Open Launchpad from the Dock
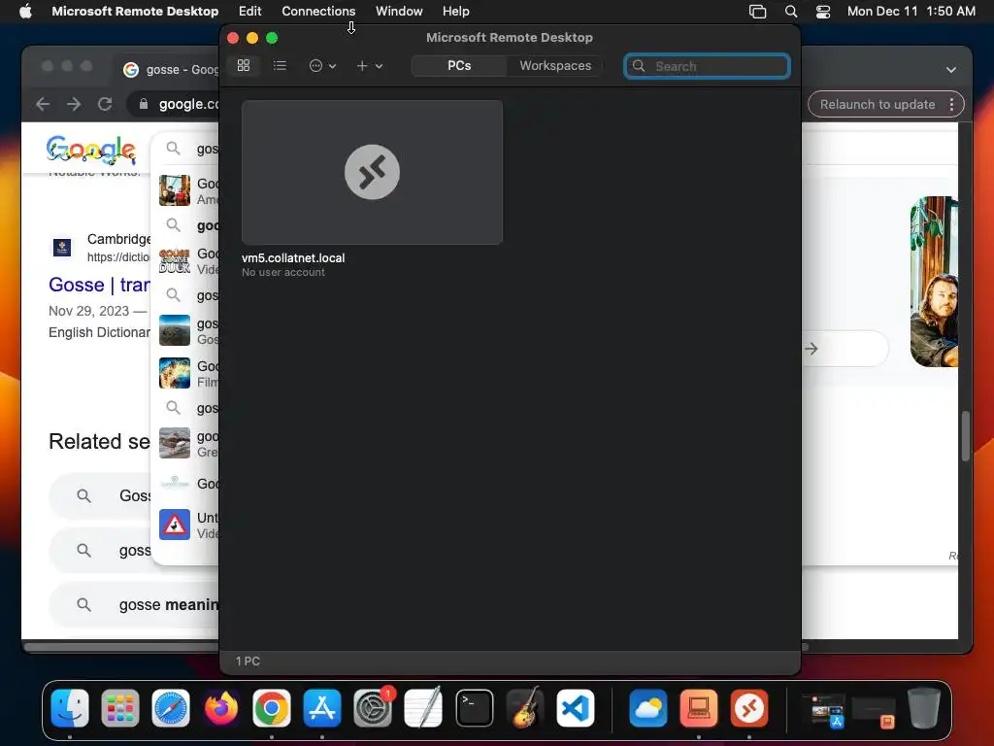The width and height of the screenshot is (994, 746). click(119, 708)
